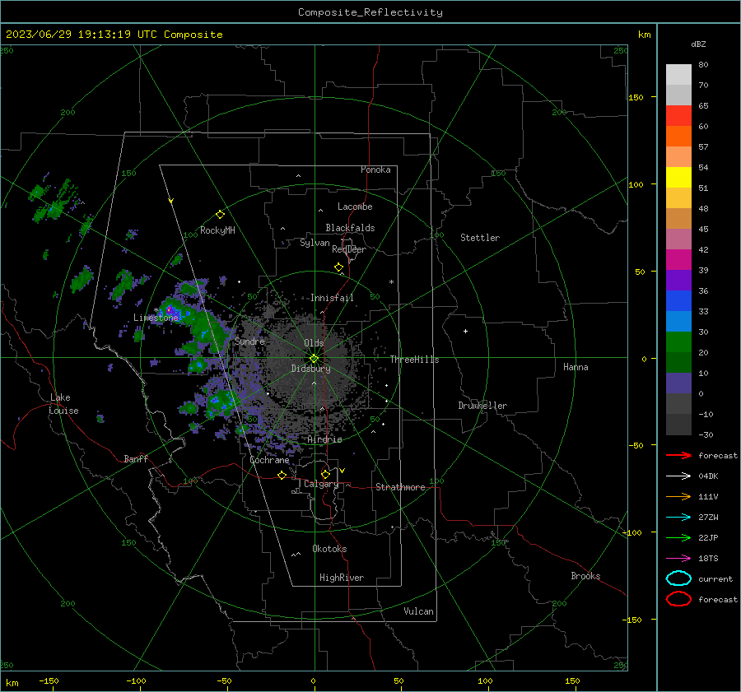Click the red forecast ellipse icon
Viewport: 741px width, 692px height.
pyautogui.click(x=678, y=599)
